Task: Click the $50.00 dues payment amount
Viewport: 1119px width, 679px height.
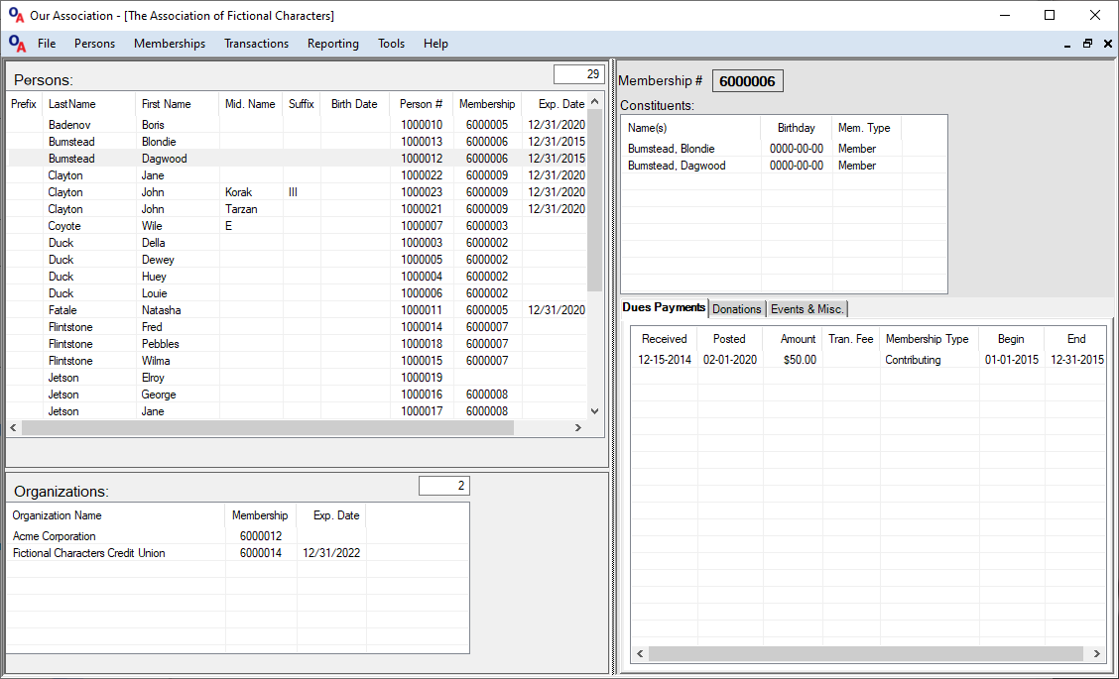Action: pyautogui.click(x=800, y=360)
